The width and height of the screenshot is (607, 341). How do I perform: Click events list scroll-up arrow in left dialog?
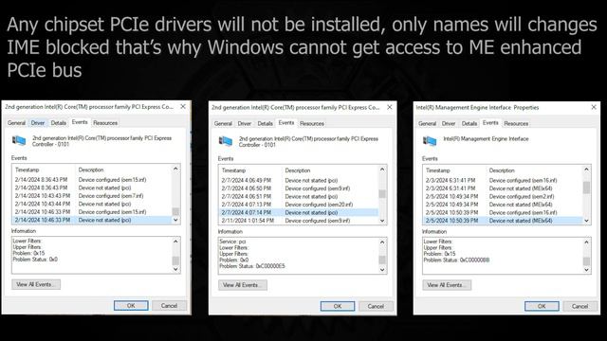(x=175, y=169)
